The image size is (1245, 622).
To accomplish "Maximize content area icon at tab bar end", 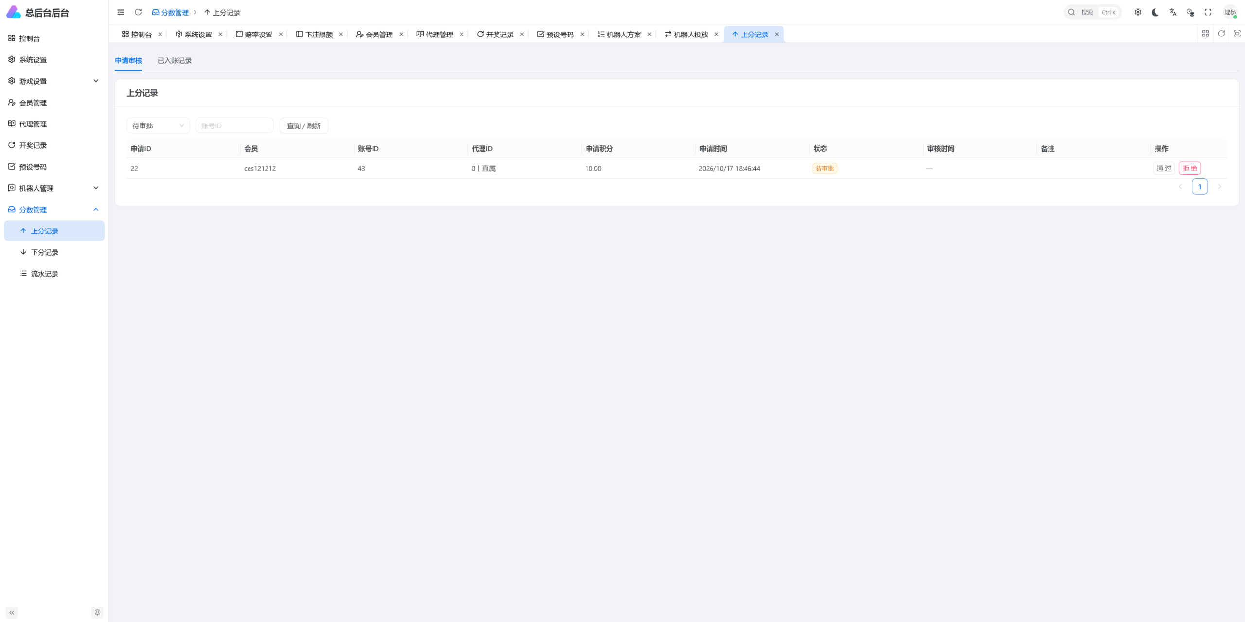I will click(x=1237, y=34).
